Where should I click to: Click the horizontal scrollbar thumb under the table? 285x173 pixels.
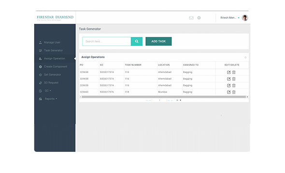pyautogui.click(x=164, y=97)
